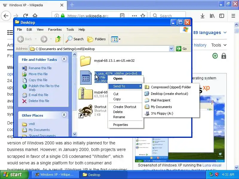Choose Create Shortcut in context menu
The height and width of the screenshot is (179, 239).
click(x=125, y=107)
